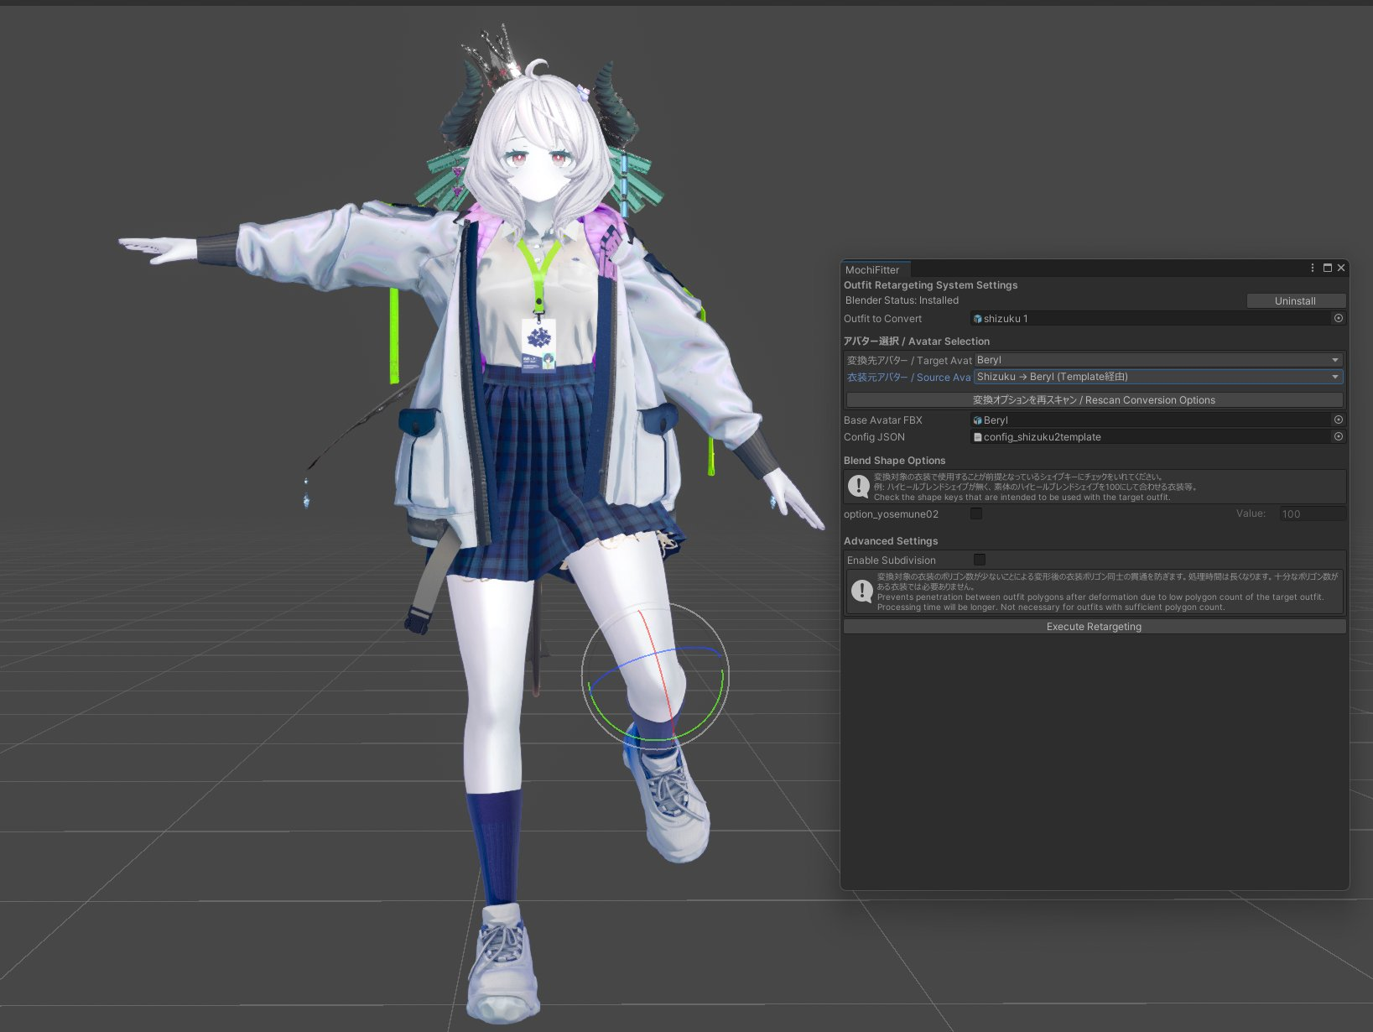1373x1032 pixels.
Task: Click the Advanced Settings heading
Action: click(x=891, y=541)
